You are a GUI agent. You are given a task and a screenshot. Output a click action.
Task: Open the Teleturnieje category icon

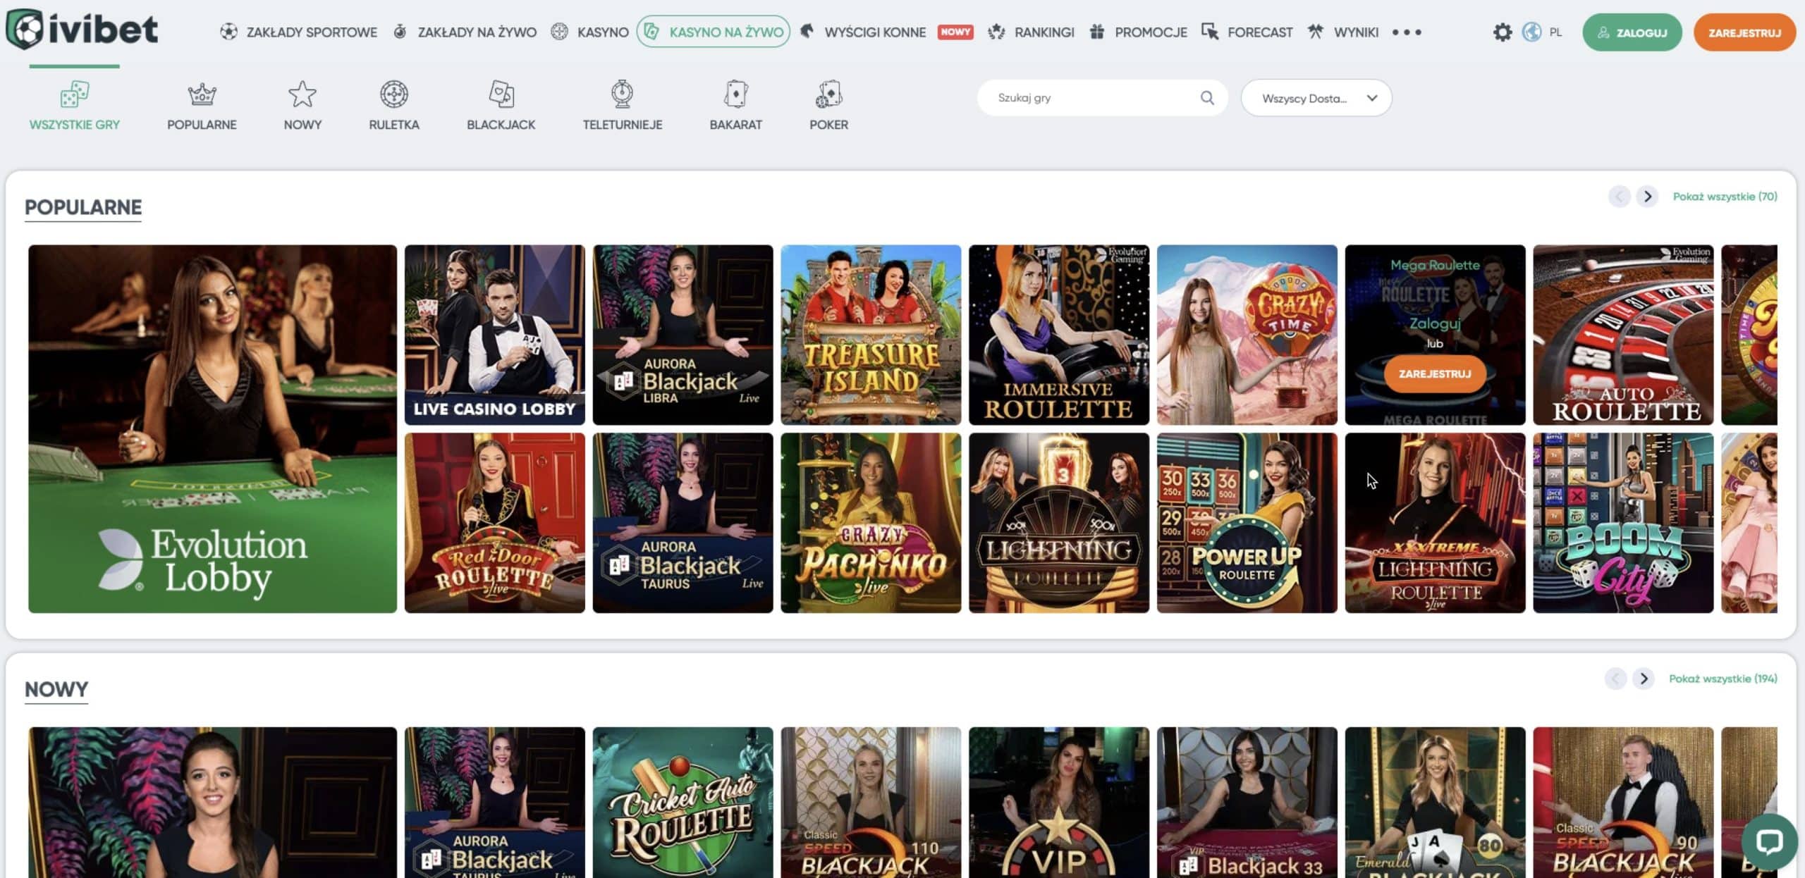click(x=622, y=94)
